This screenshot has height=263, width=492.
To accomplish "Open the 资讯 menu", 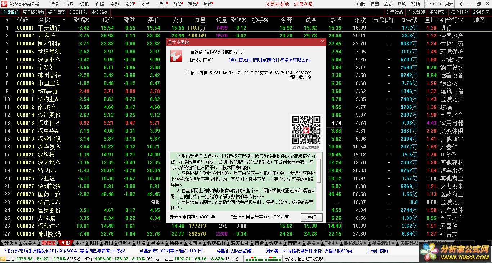I will [84, 4].
